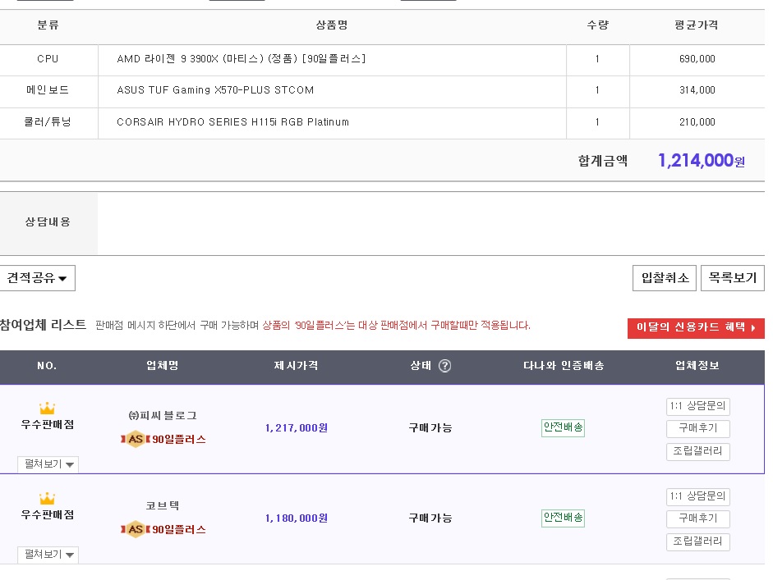The height and width of the screenshot is (580, 773).
Task: Click the crown icon for ㈜피씨블로그
Action: click(47, 409)
